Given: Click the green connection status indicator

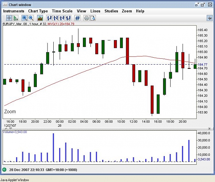Looking at the screenshot, I should tap(4, 170).
